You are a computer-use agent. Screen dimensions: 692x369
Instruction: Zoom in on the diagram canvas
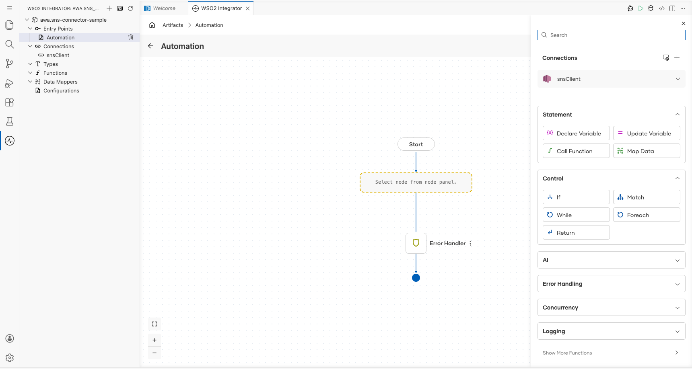[154, 340]
